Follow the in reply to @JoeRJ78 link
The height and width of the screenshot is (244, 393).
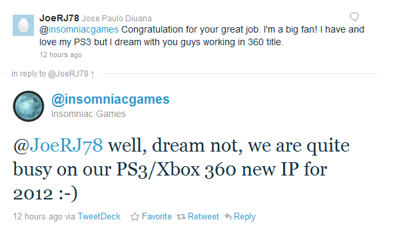(50, 74)
